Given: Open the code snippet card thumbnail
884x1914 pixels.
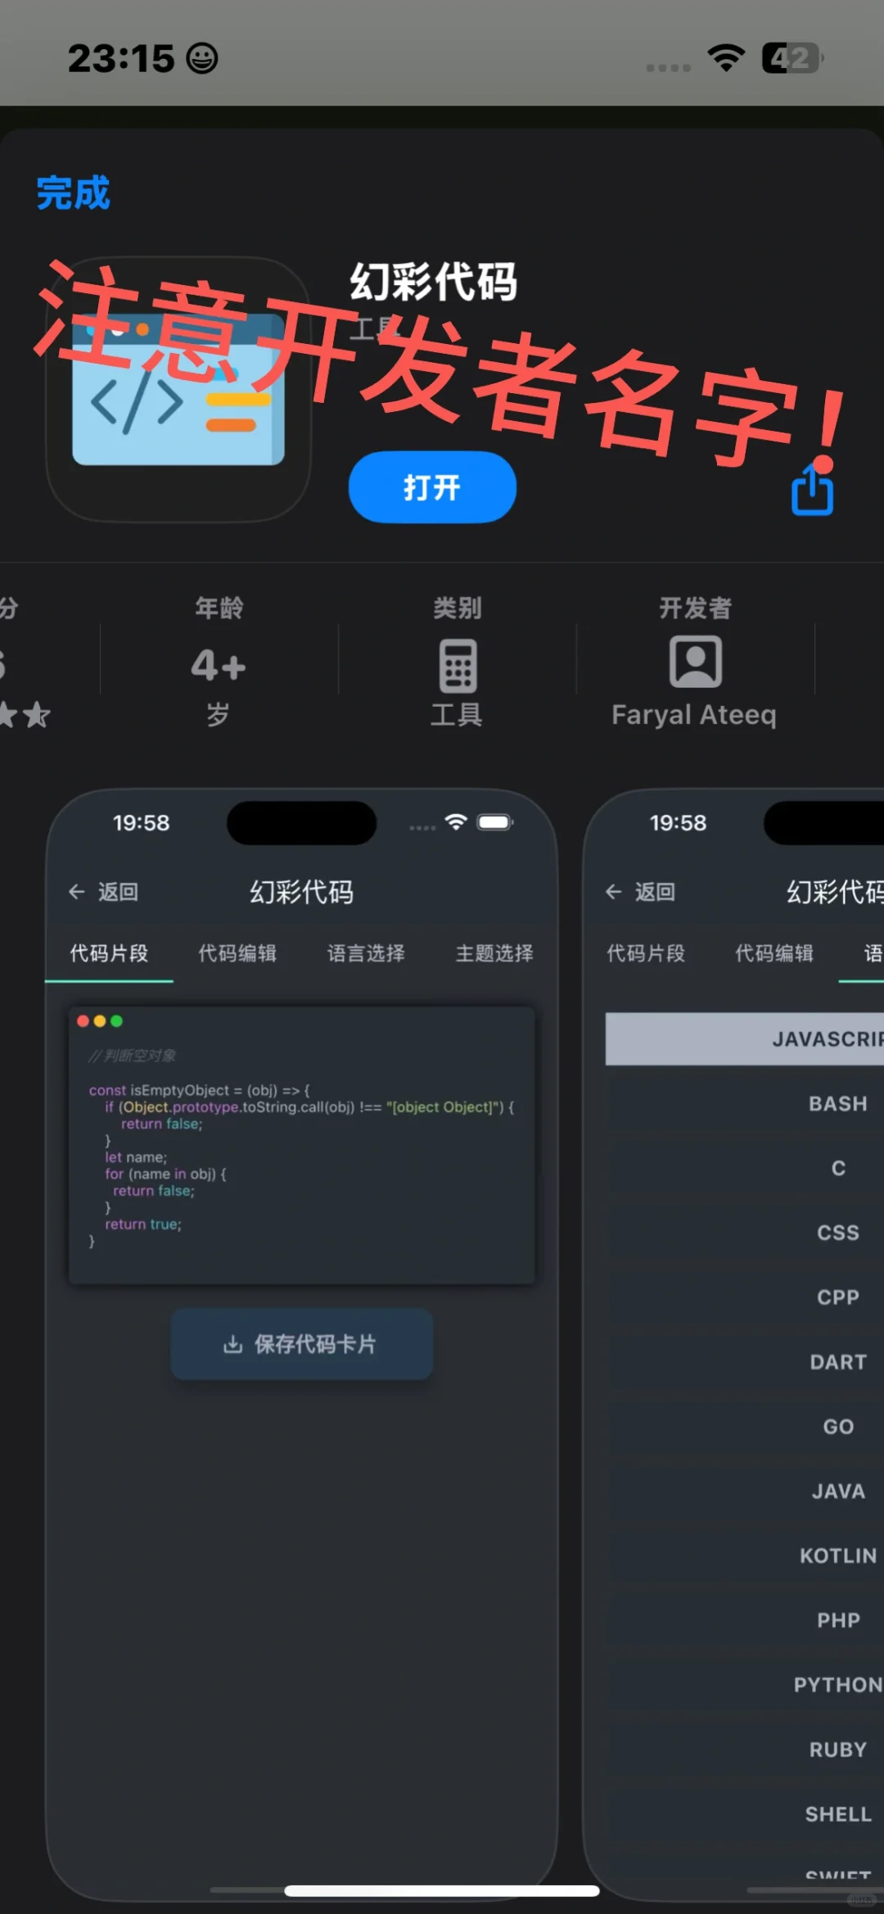Looking at the screenshot, I should [x=302, y=1145].
